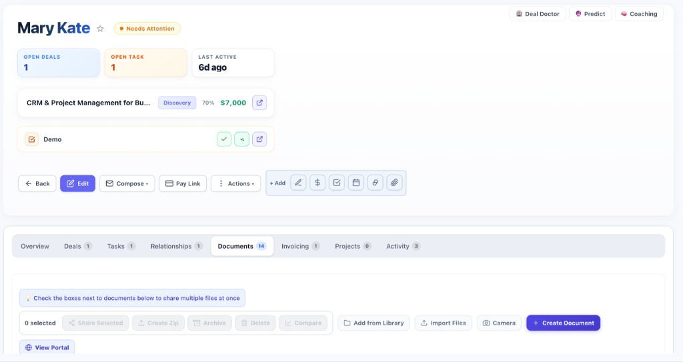The width and height of the screenshot is (683, 362).
Task: Click the Create Zip button
Action: [159, 323]
